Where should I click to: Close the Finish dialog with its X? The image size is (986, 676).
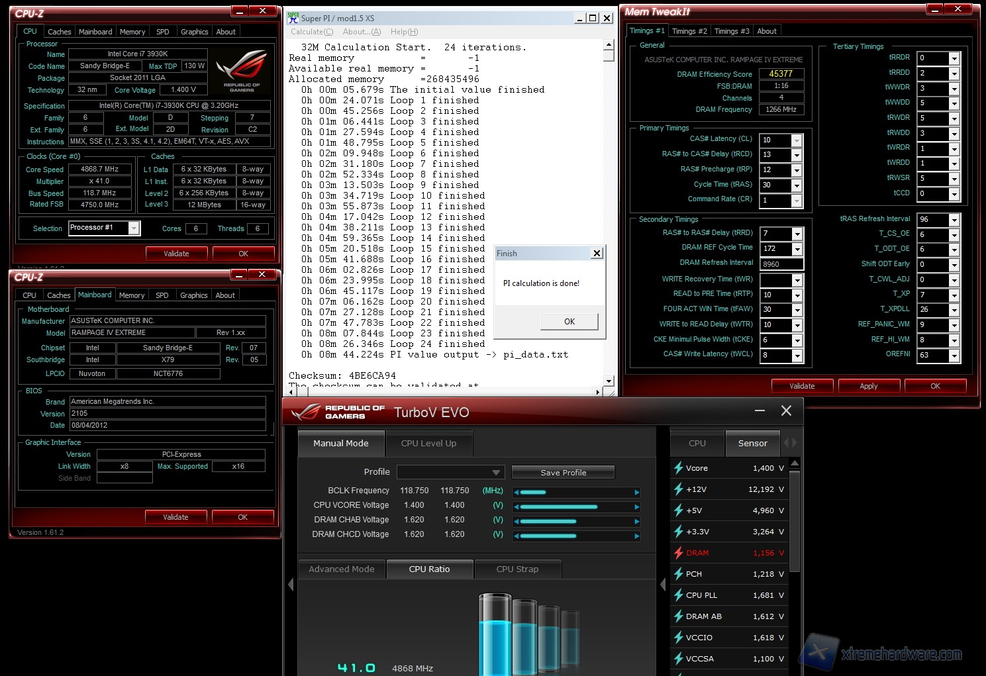pyautogui.click(x=597, y=254)
